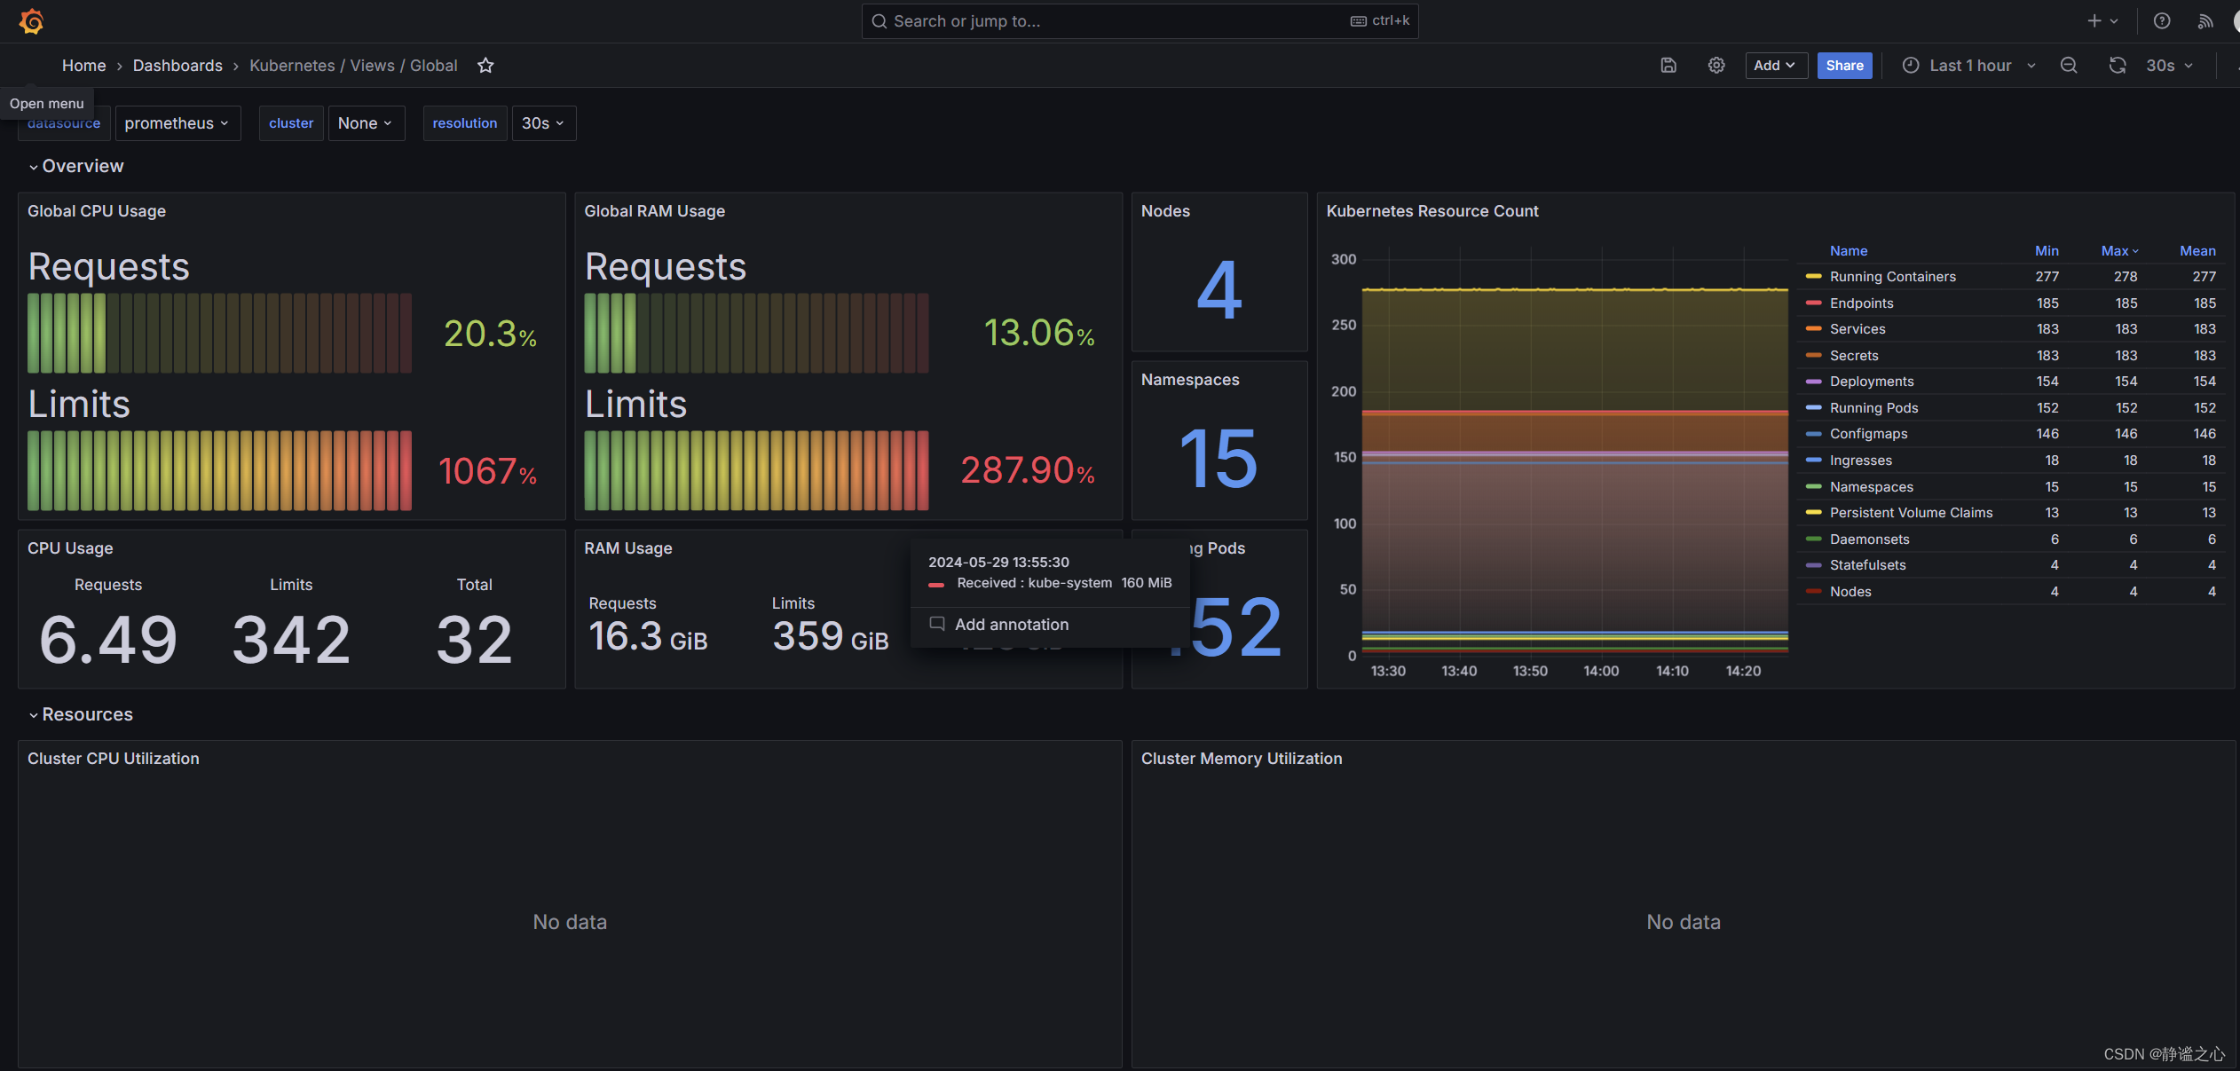Open the news feed RSS icon
Screen dimensions: 2240x1071
point(2205,21)
